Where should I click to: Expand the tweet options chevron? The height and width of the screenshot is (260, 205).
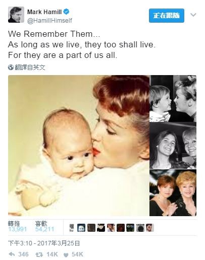tap(193, 15)
